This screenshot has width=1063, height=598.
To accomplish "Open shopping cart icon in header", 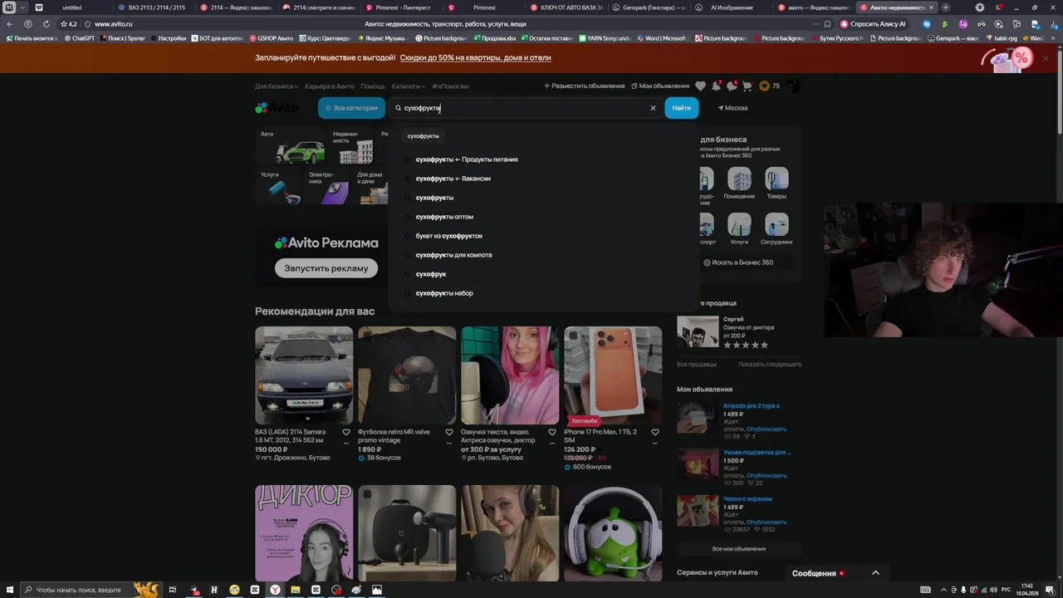I will click(x=747, y=86).
